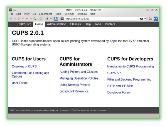The height and width of the screenshot is (126, 167).
Task: Open Filter and Backend Programming link
Action: (129, 79)
